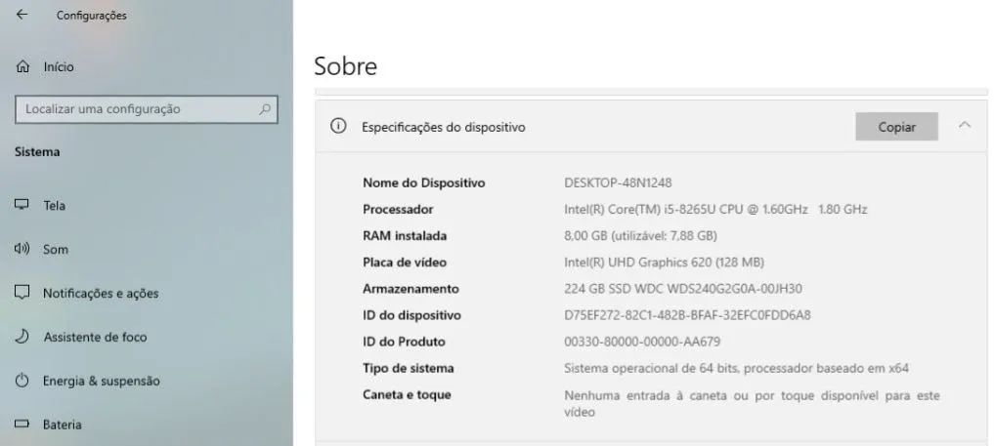Select the device name DESKTOP-48N1248
The image size is (994, 446).
tap(618, 182)
